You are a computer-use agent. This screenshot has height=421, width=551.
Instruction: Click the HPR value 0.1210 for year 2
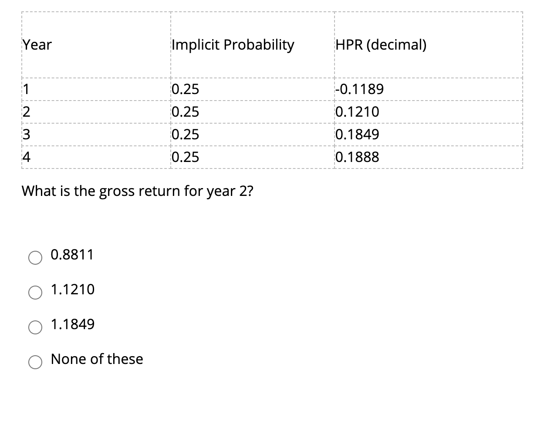[357, 111]
